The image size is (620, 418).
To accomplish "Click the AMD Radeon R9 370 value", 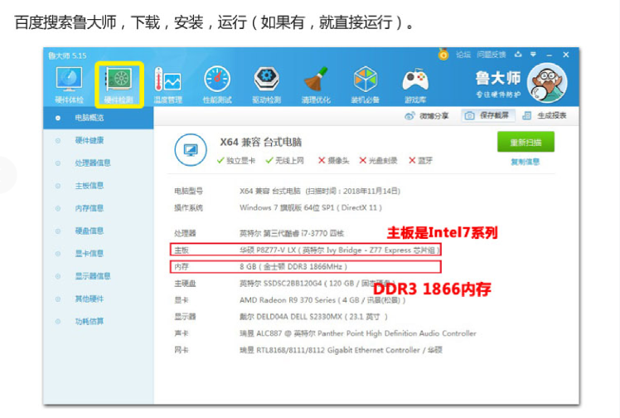I will (322, 300).
